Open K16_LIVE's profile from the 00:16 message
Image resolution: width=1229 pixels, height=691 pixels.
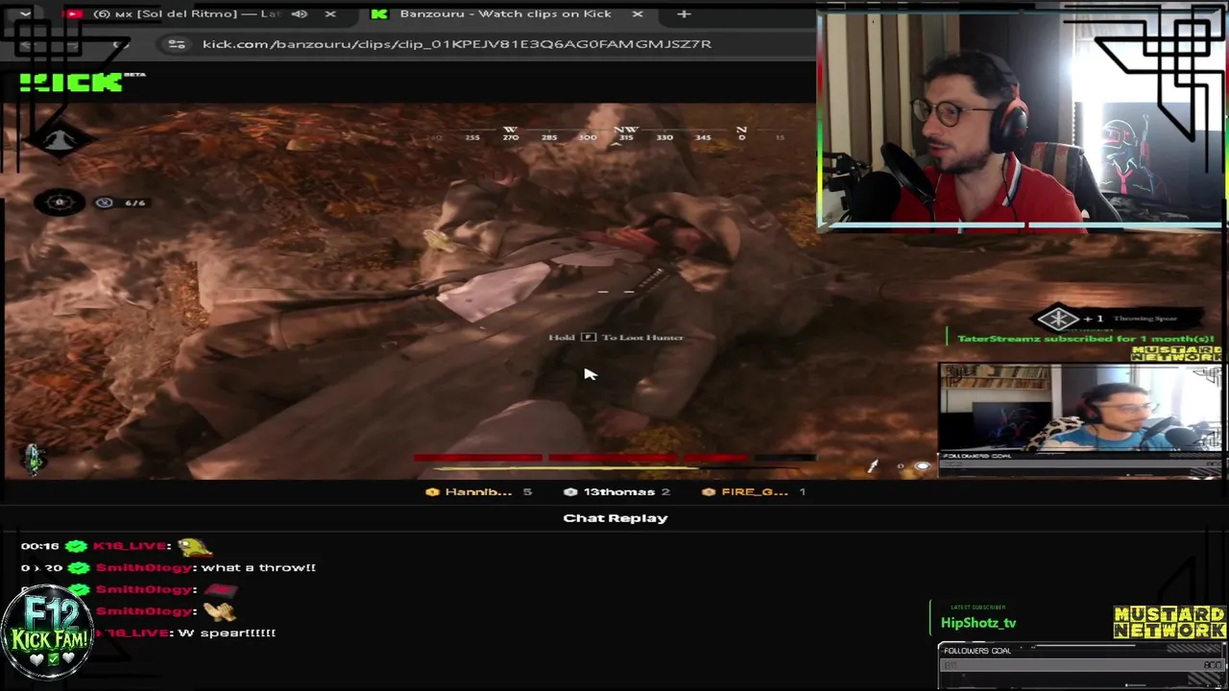(x=131, y=546)
